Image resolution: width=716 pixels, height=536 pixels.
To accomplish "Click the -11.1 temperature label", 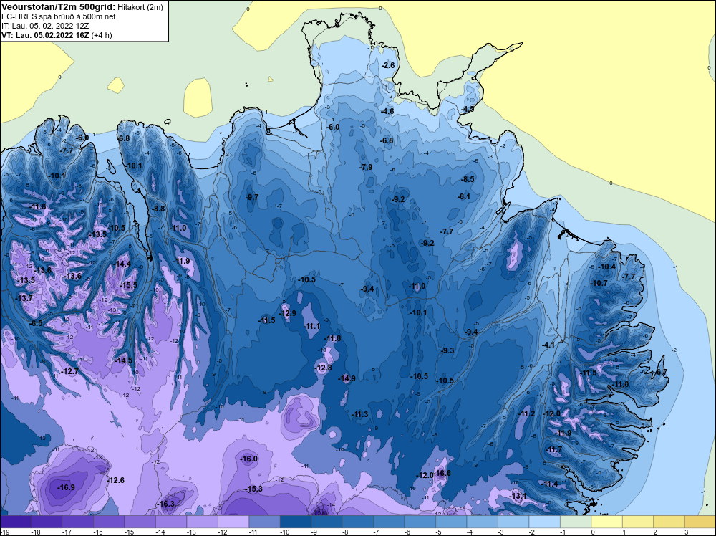I will point(311,326).
